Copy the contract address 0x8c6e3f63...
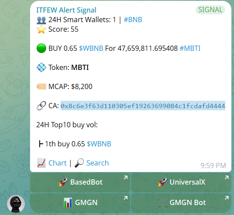The height and width of the screenshot is (215, 234). pos(143,106)
